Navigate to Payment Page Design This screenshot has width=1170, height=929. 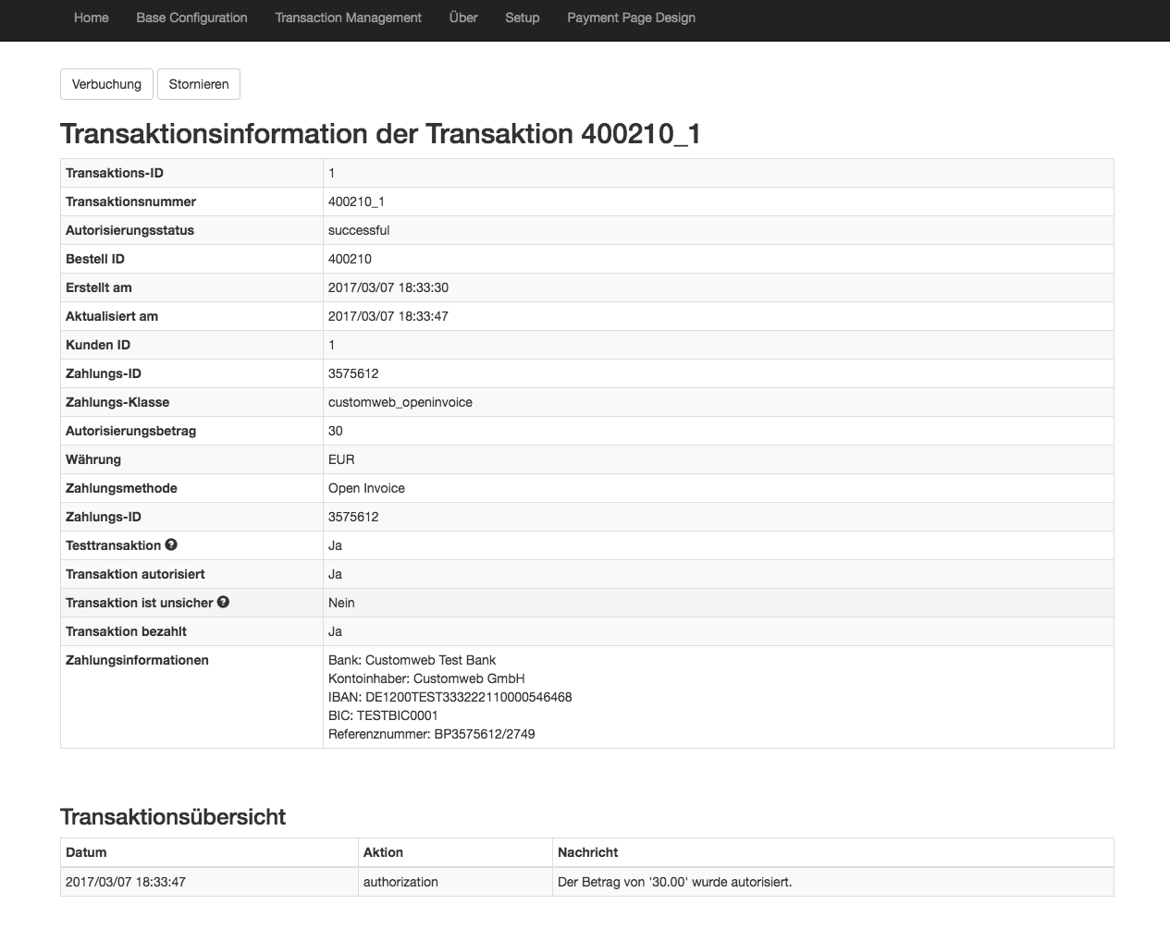tap(631, 18)
